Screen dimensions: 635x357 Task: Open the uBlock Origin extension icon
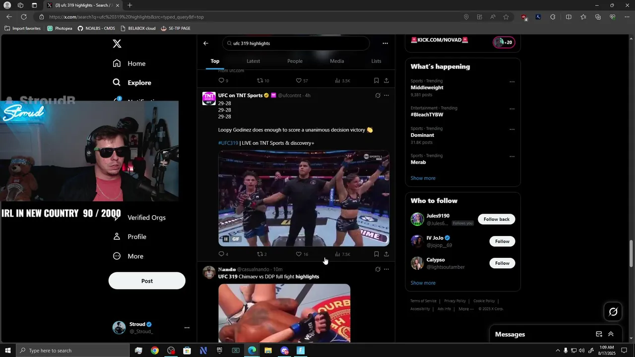pyautogui.click(x=524, y=17)
